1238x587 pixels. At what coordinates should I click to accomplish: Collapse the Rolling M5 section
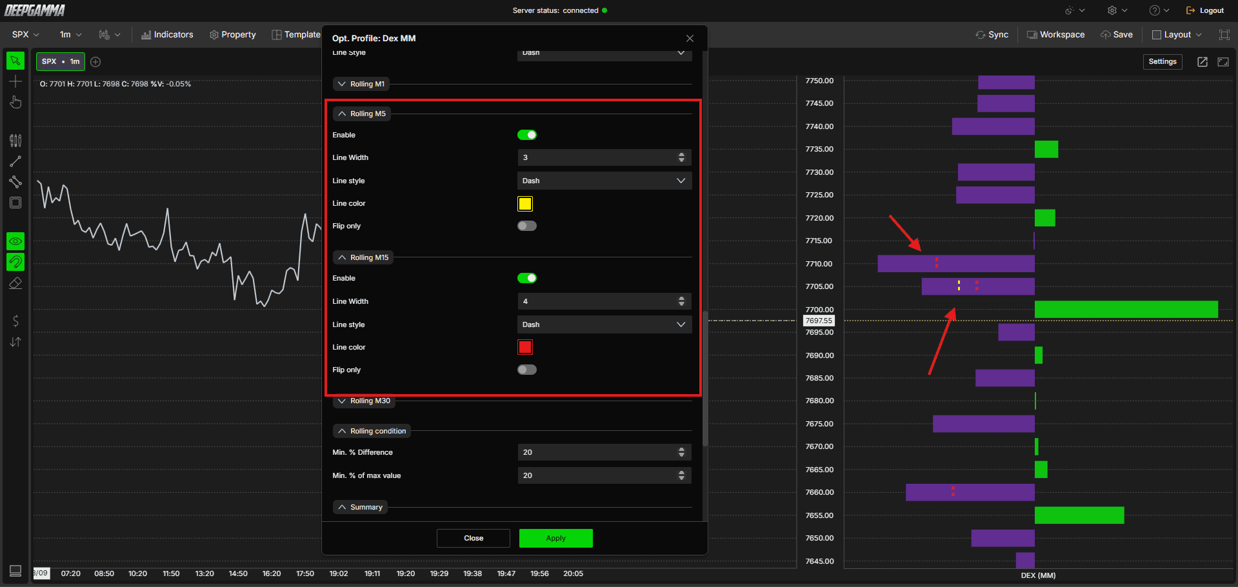(x=362, y=114)
